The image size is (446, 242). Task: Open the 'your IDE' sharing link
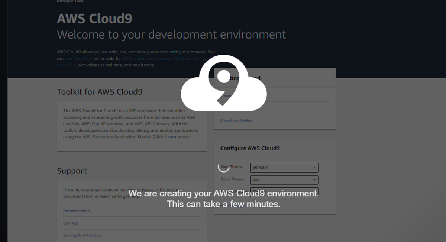(x=67, y=65)
